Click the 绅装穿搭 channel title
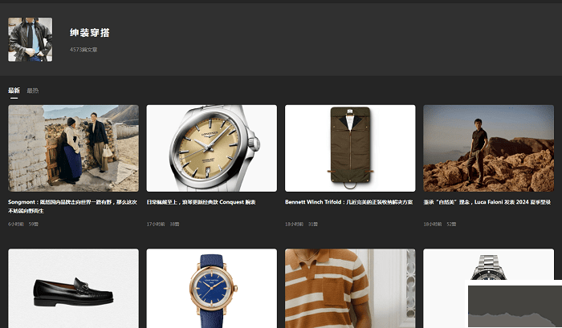Screen dimensions: 562x328 90,33
